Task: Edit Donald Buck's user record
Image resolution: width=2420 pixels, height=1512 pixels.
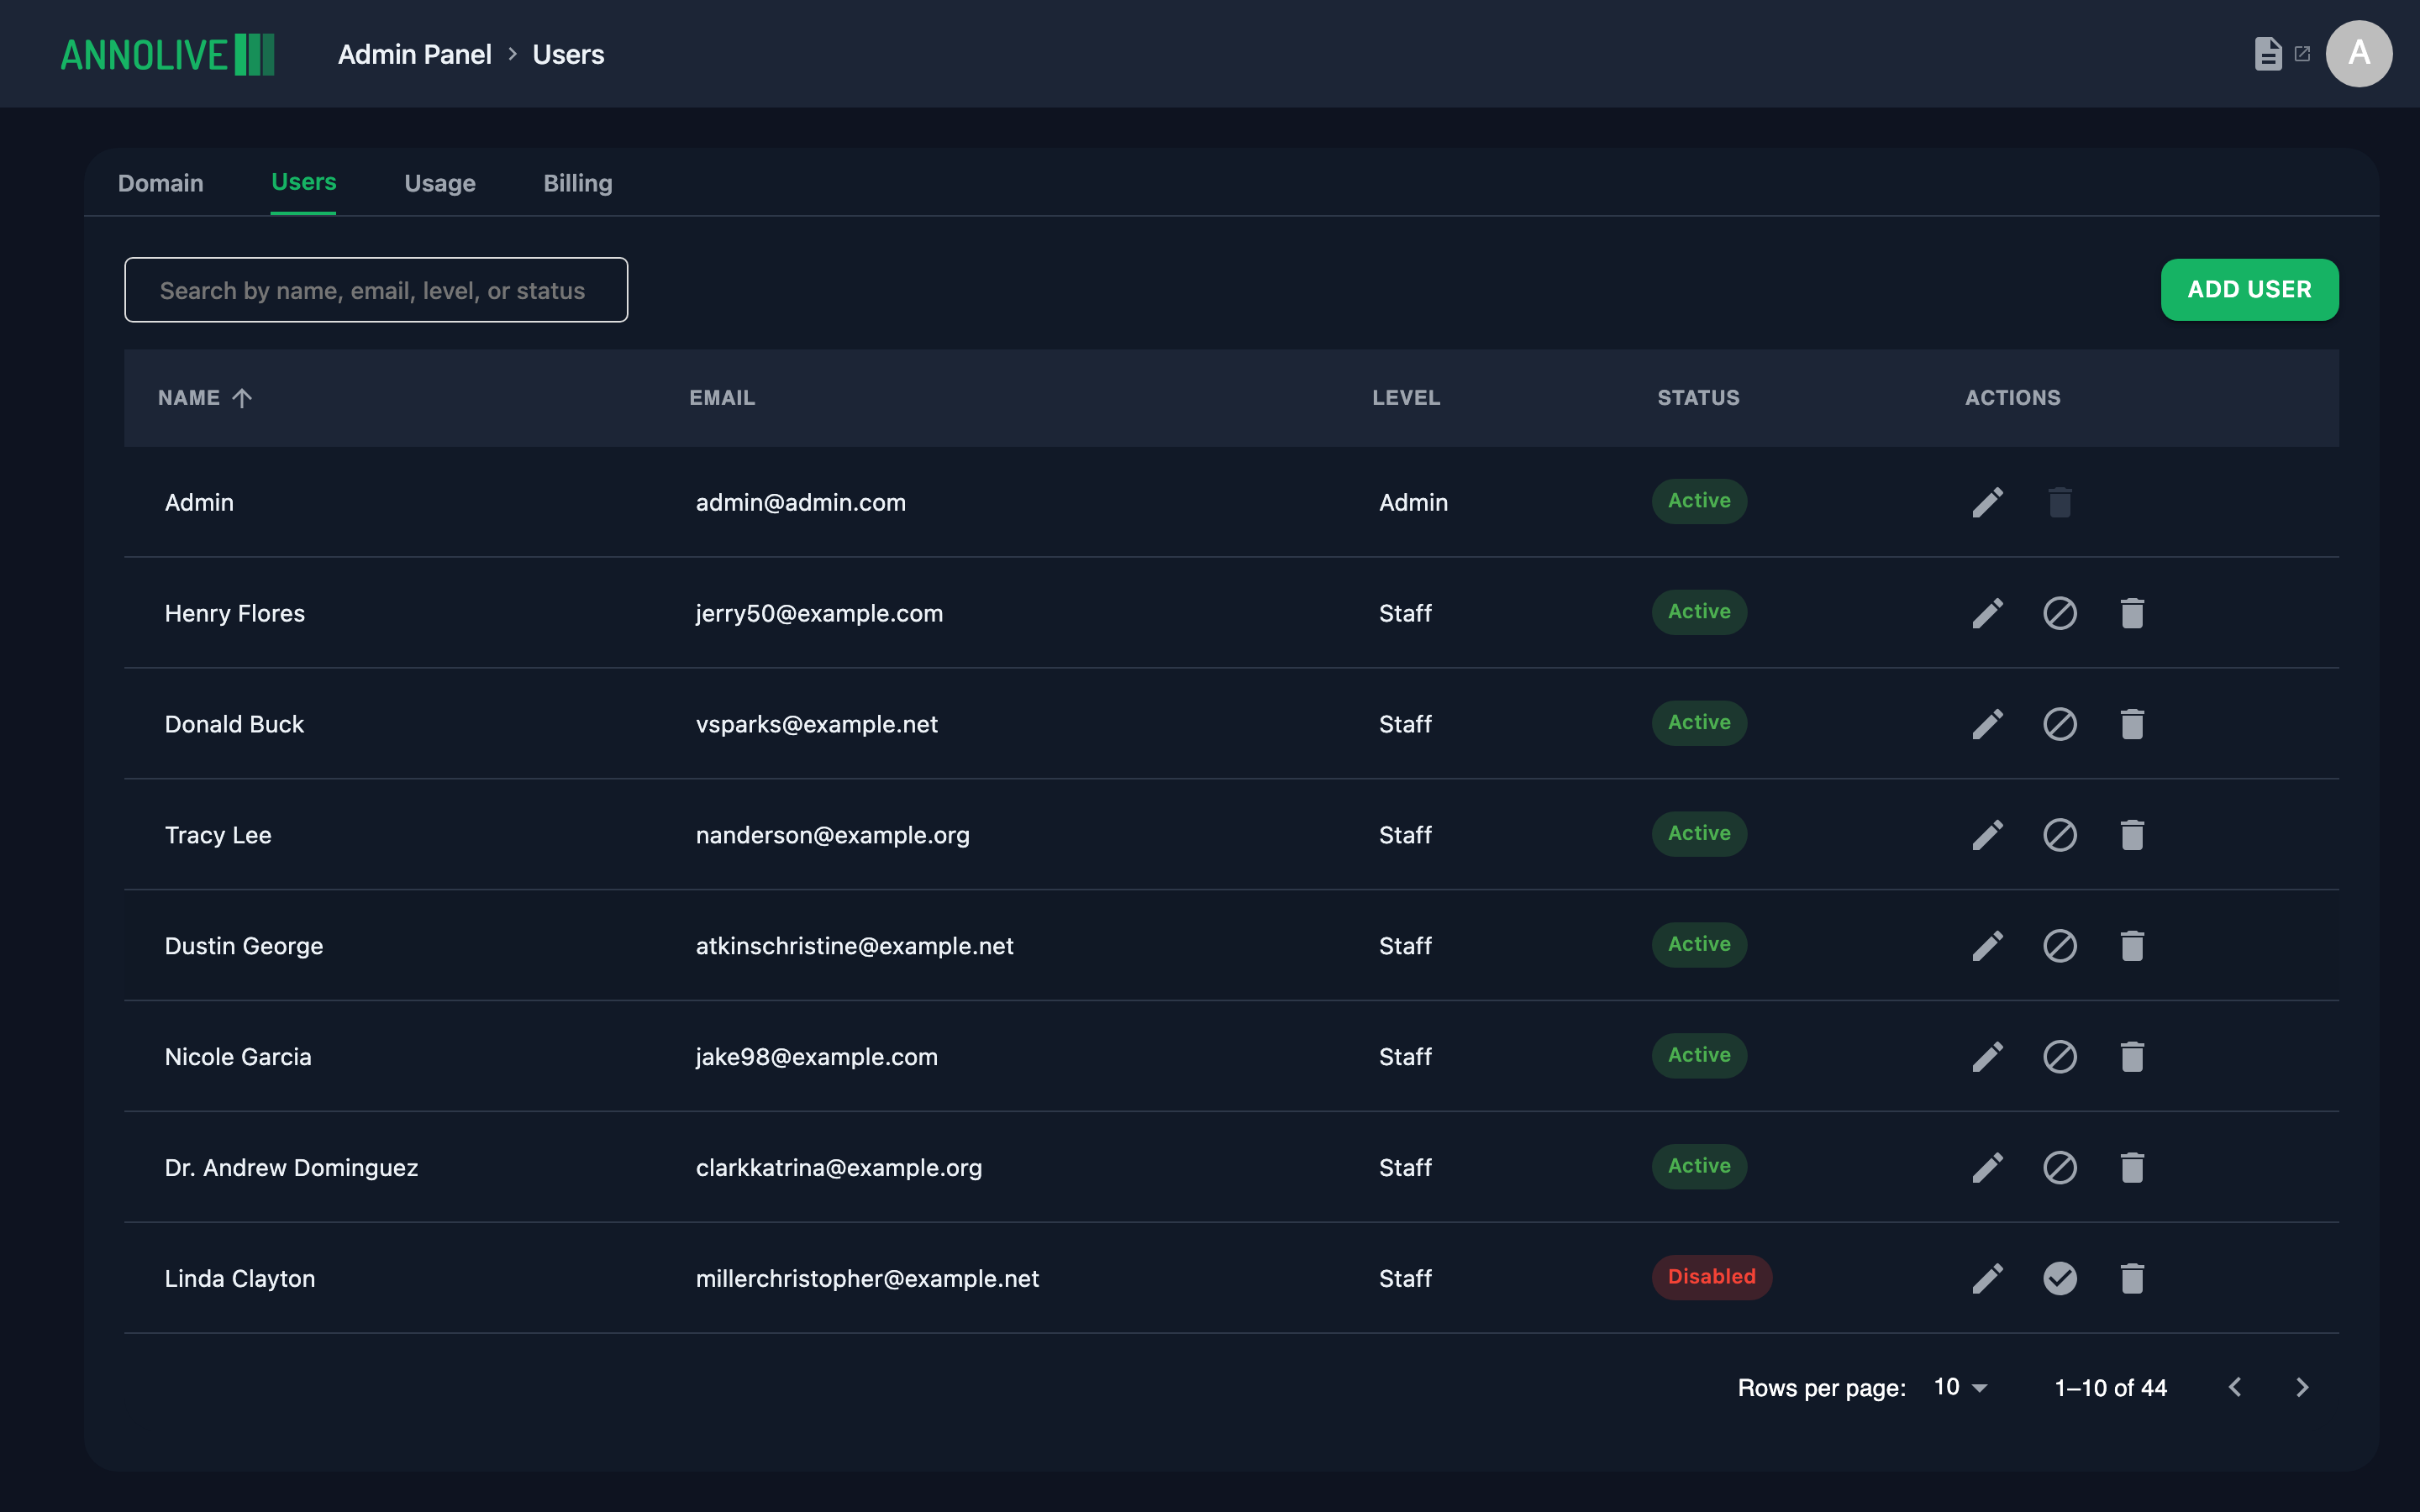Action: pyautogui.click(x=1987, y=724)
